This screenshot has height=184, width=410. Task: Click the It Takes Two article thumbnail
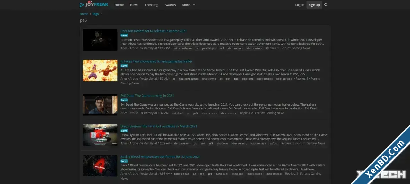pyautogui.click(x=100, y=70)
